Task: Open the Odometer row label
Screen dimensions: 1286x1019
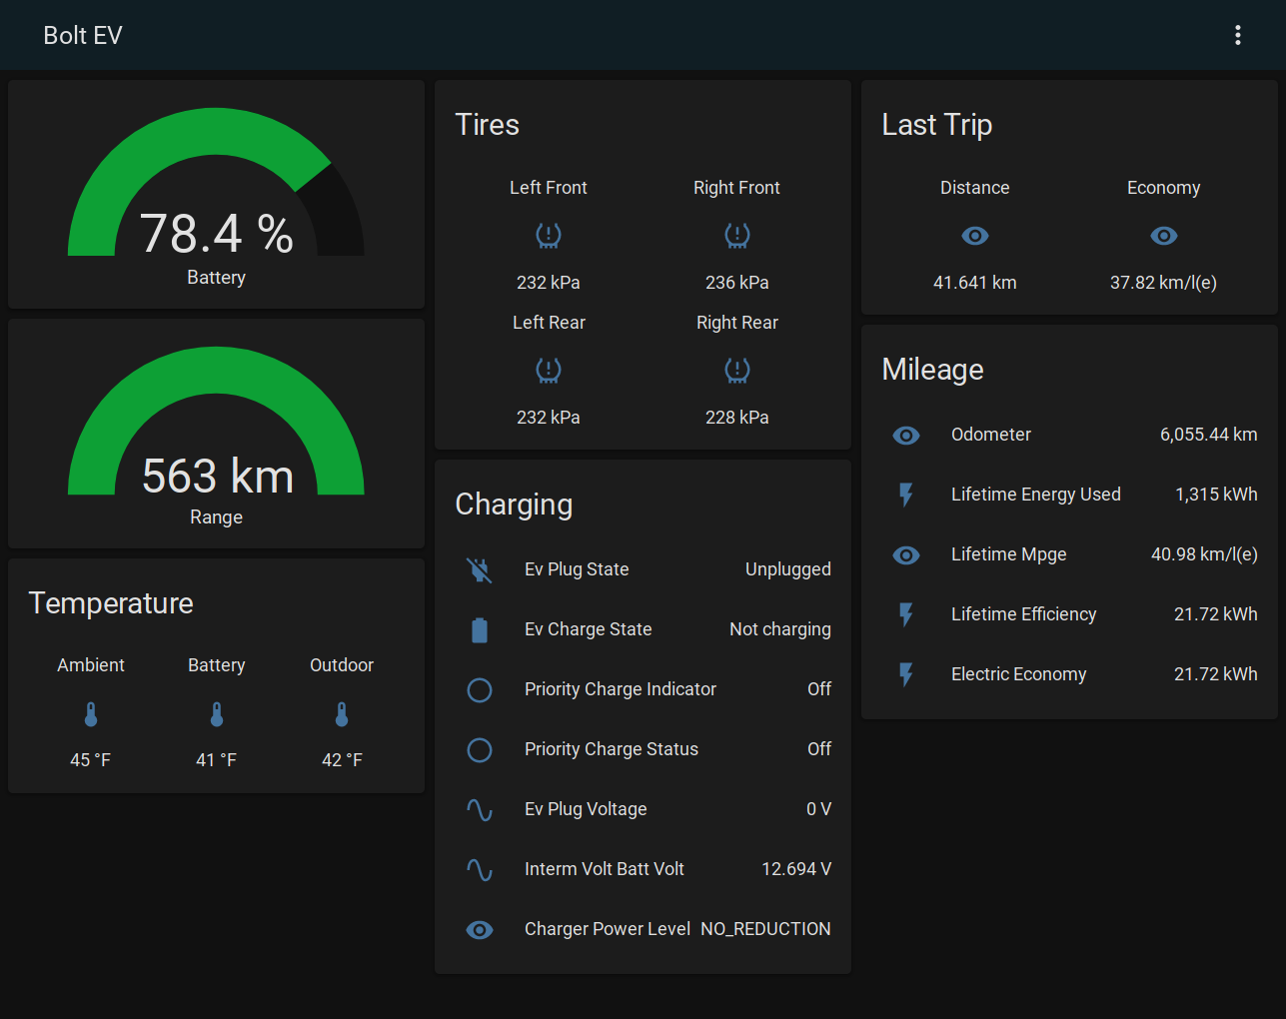Action: [991, 435]
